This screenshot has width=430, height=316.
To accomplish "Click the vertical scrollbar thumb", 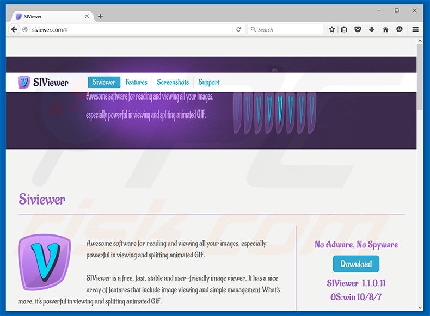I will pyautogui.click(x=420, y=77).
